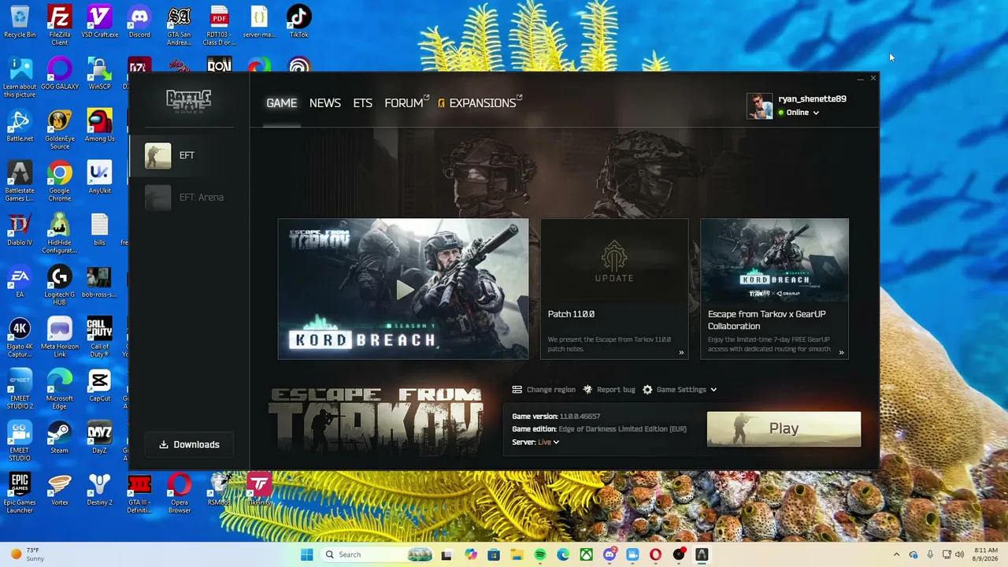Select the HidHide Configuration desktop icon
Viewport: 1008px width, 567px height.
click(60, 234)
